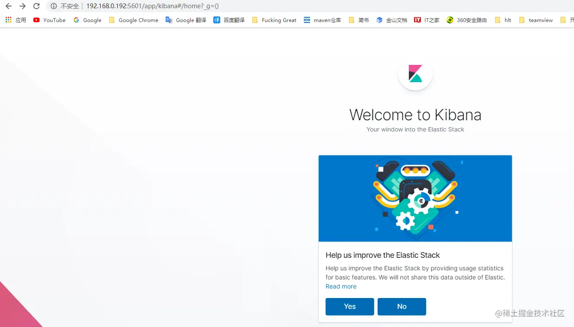Screen dimensions: 574x327
Task: Open the maven仓库 bookmark
Action: click(x=322, y=20)
